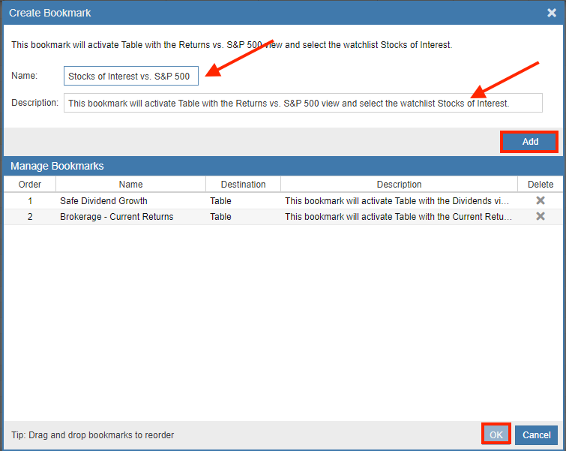The width and height of the screenshot is (566, 451).
Task: Click the Name: field label
Action: 25,76
